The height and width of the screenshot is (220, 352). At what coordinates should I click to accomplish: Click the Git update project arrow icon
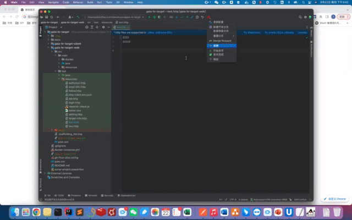(177, 17)
